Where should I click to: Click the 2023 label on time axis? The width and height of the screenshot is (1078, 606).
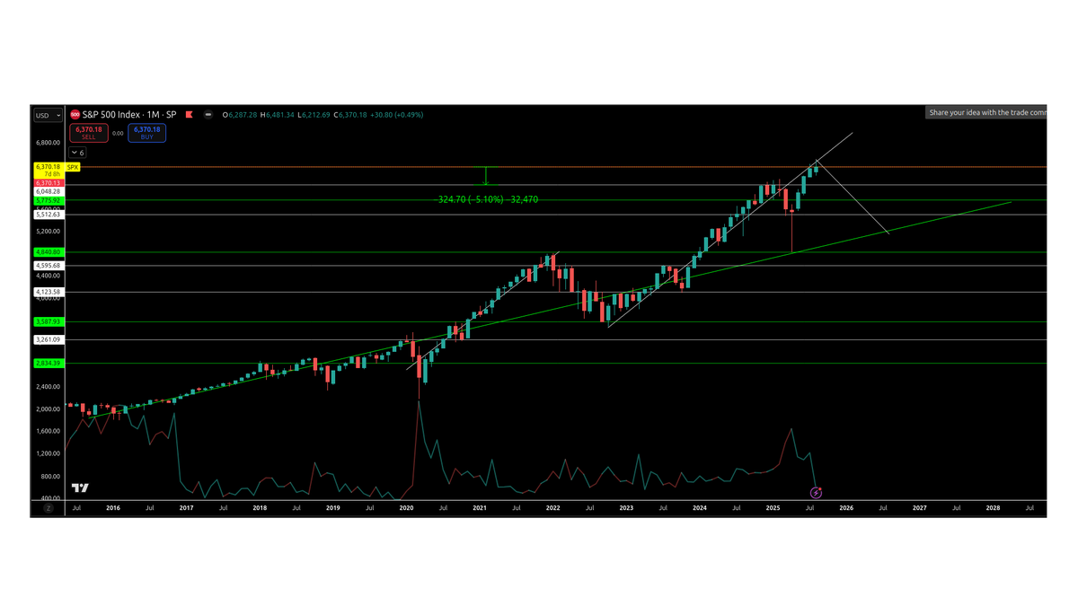(x=626, y=508)
